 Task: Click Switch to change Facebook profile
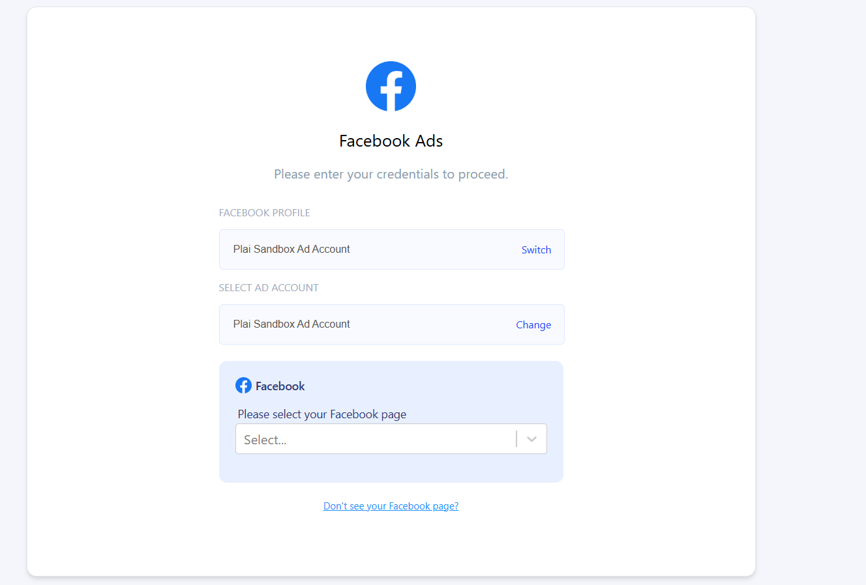(x=536, y=250)
